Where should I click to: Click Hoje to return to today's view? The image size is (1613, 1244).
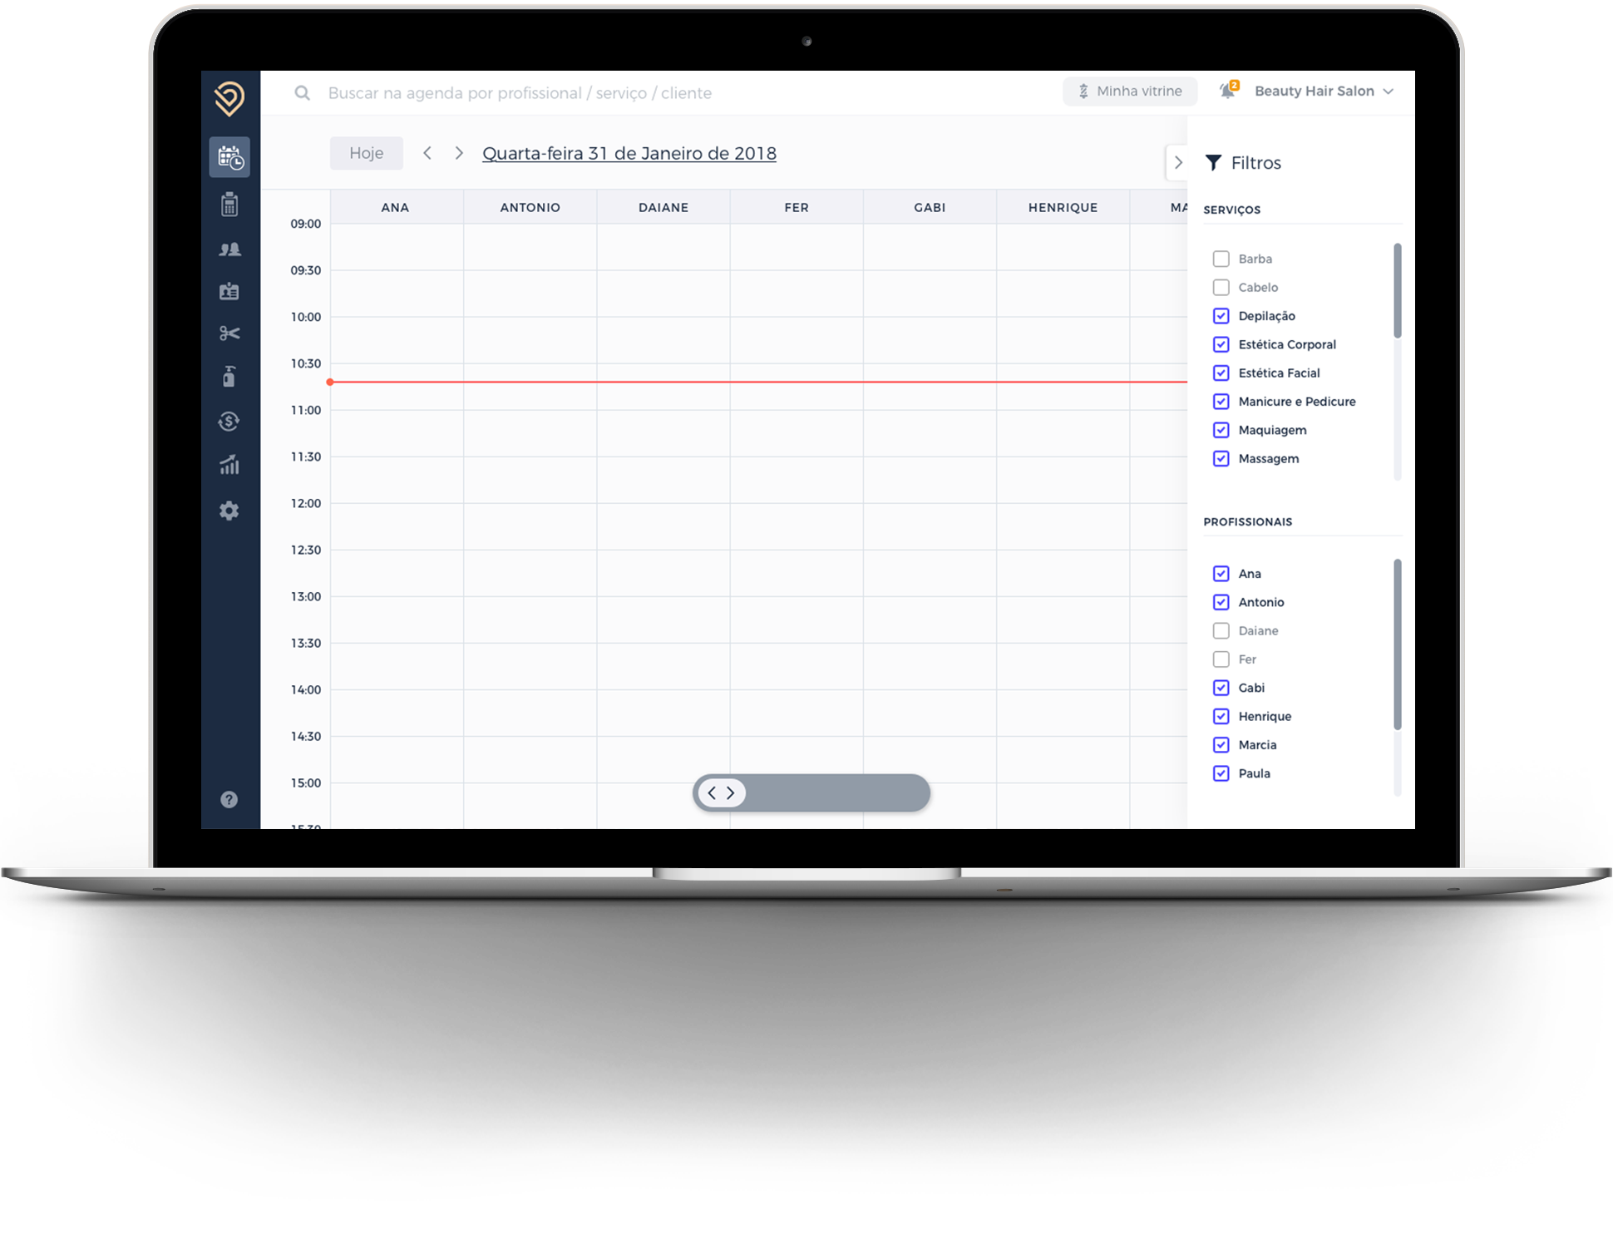(364, 153)
